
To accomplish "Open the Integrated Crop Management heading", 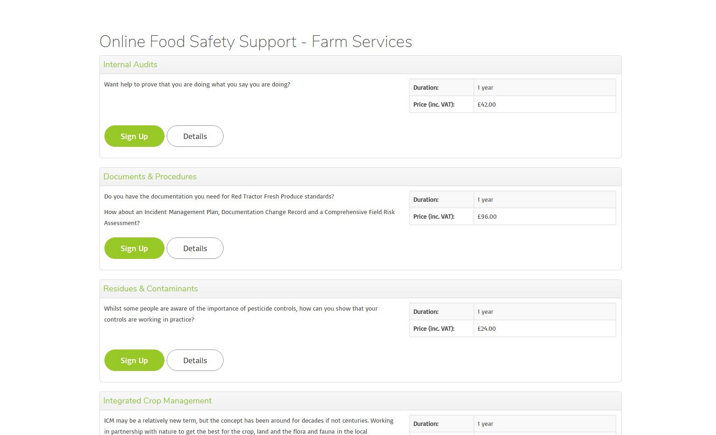I will pyautogui.click(x=157, y=401).
